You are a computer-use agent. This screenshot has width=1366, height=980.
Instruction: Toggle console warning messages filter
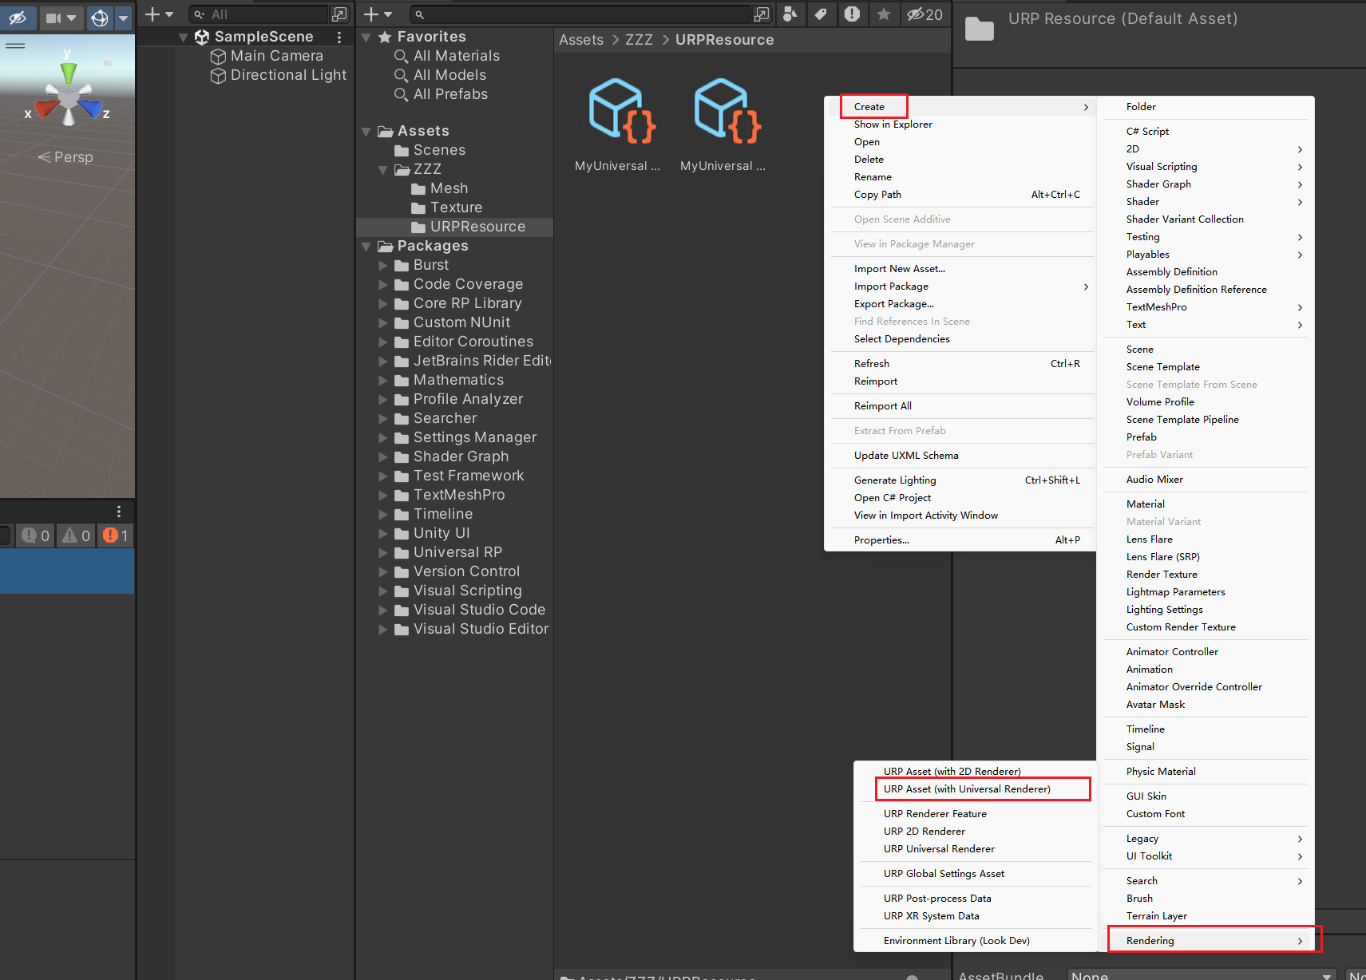(x=77, y=535)
